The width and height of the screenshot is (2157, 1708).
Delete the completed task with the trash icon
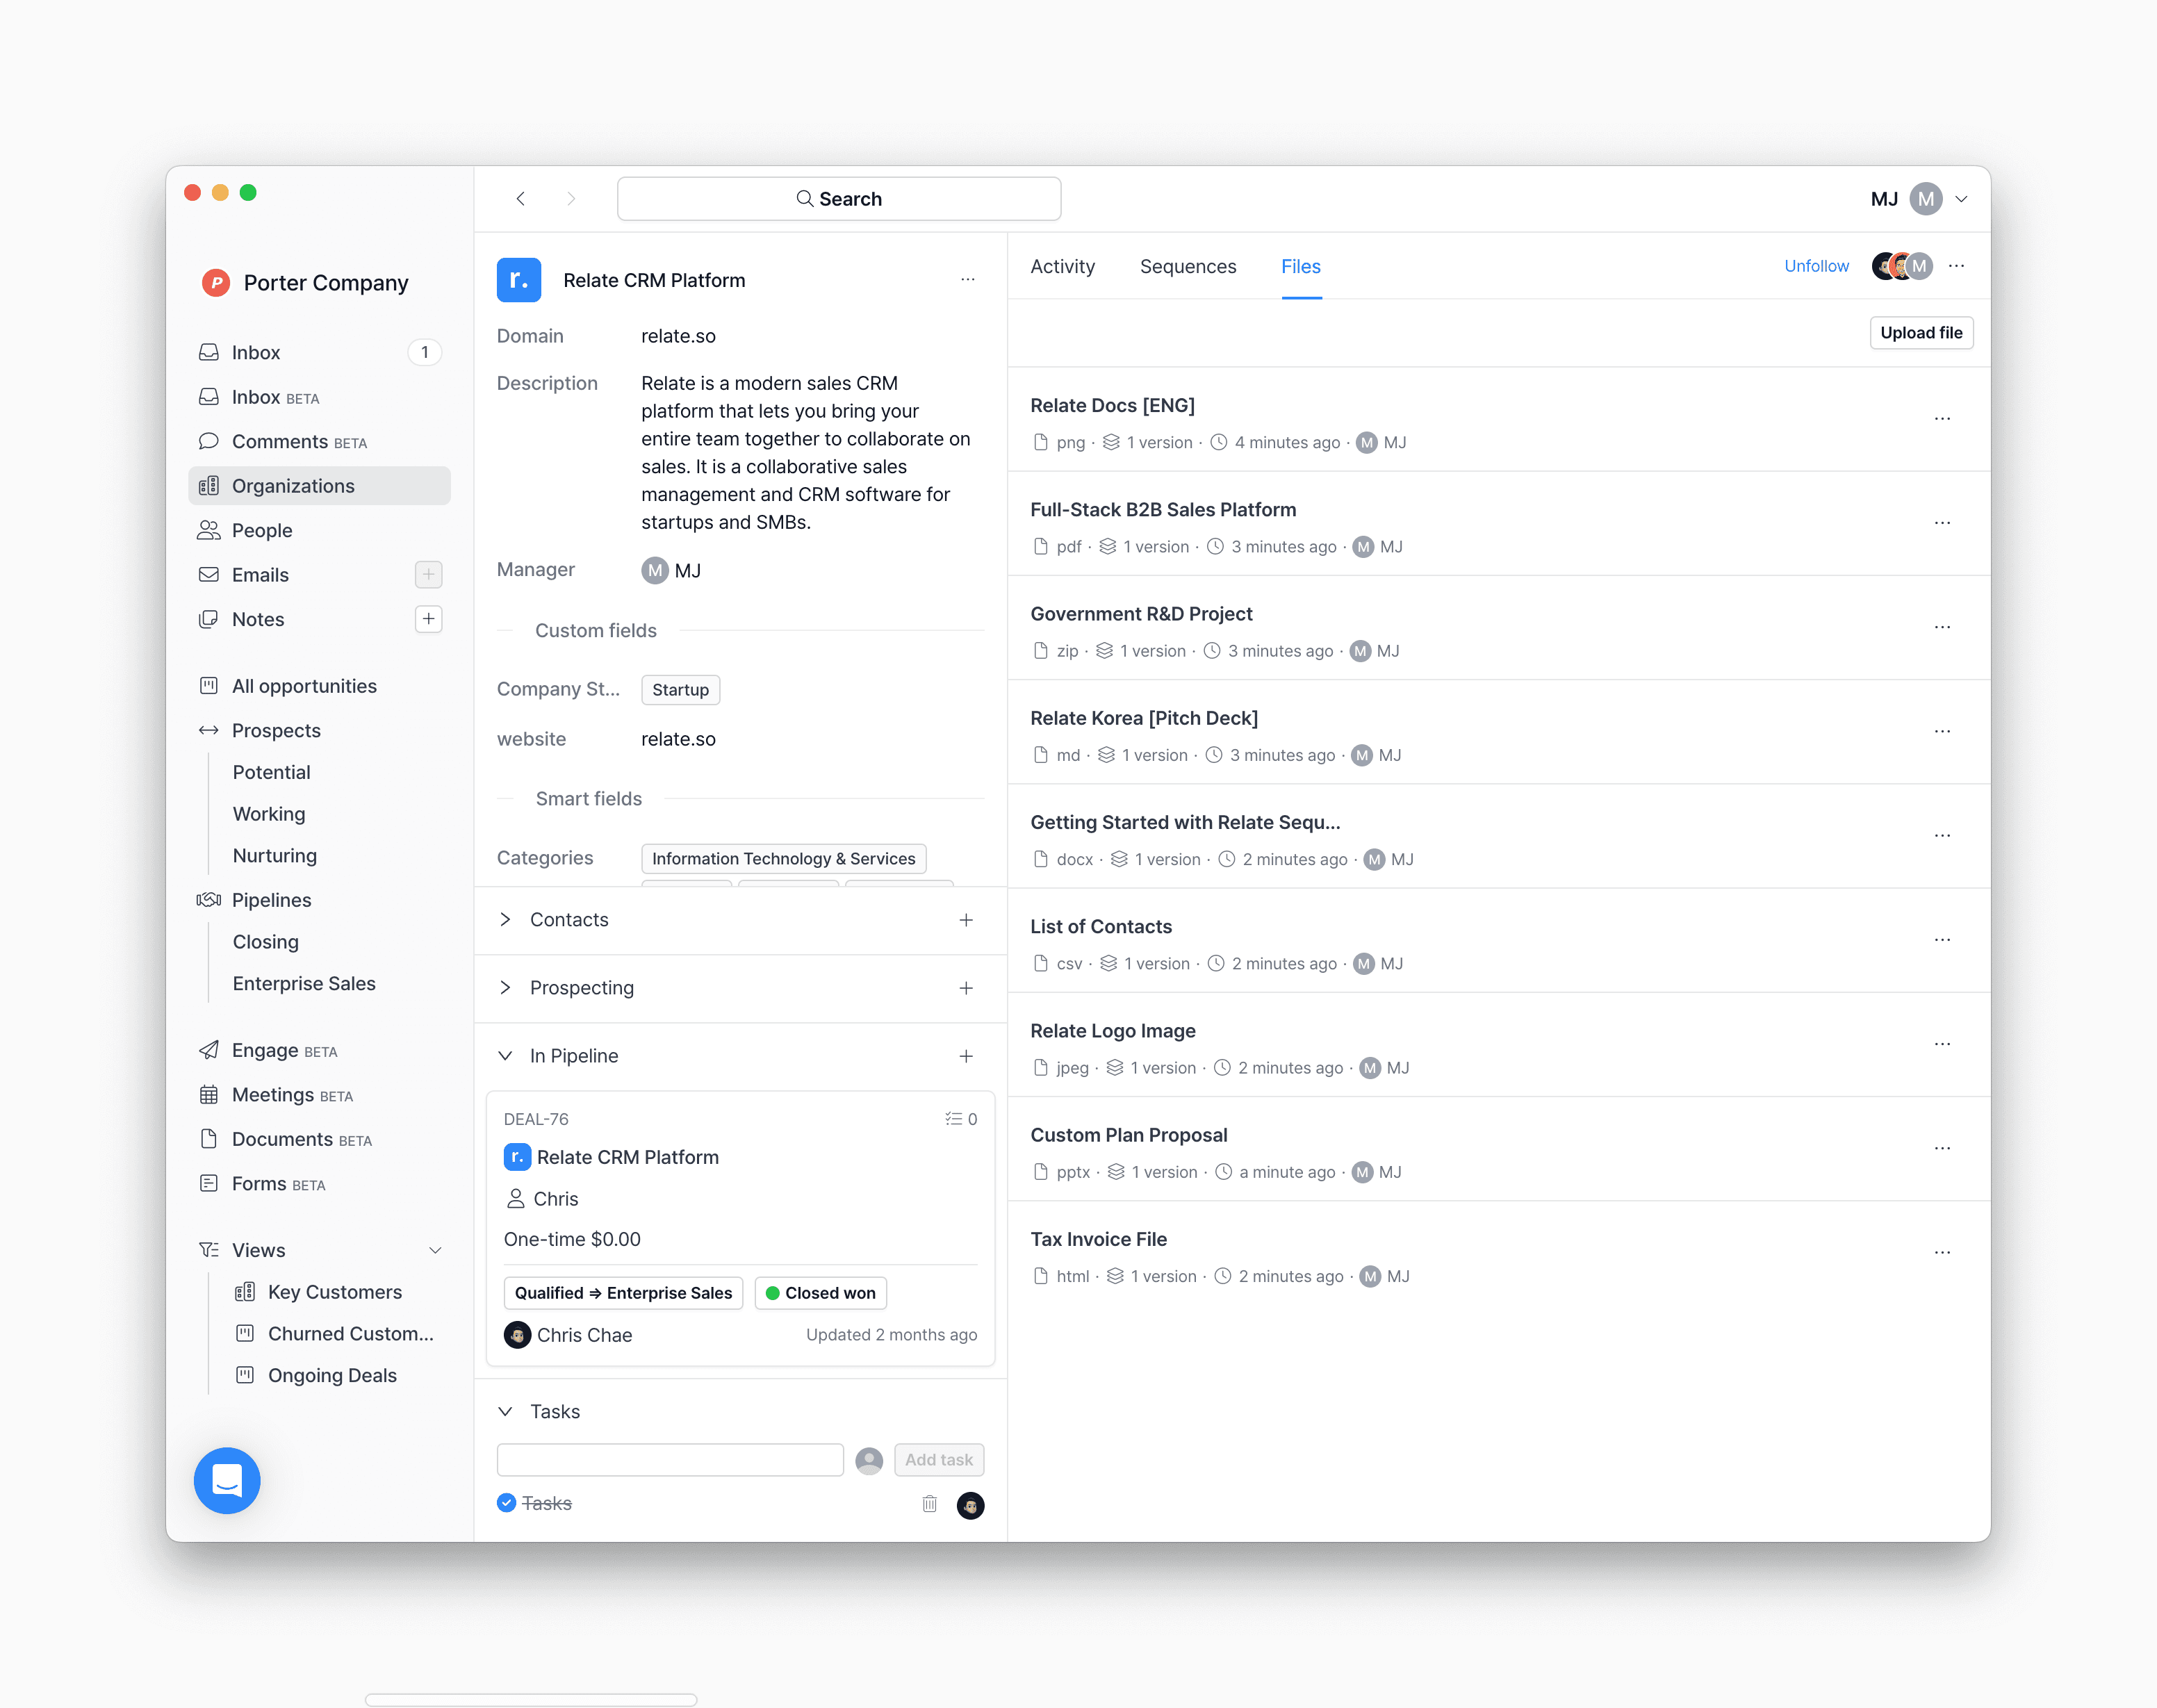(929, 1504)
